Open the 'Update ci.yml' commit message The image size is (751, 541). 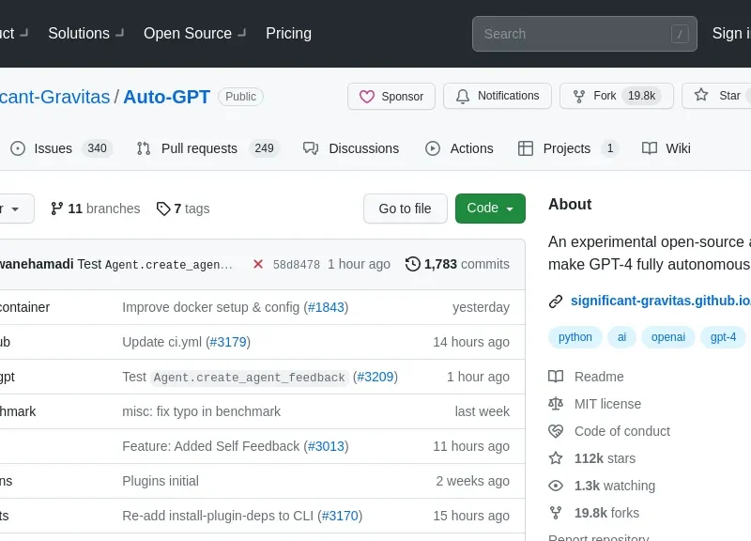[x=161, y=342]
